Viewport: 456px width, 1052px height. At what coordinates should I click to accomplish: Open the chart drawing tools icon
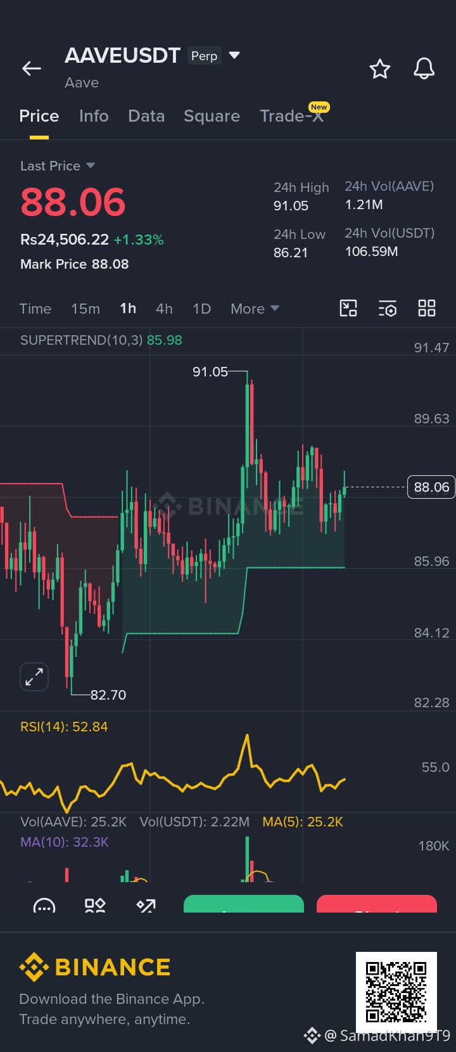pyautogui.click(x=348, y=309)
